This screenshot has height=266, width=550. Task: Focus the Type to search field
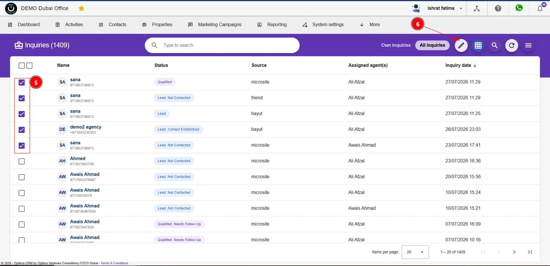(222, 45)
